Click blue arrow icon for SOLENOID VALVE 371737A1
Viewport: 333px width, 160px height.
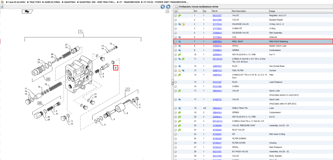[179, 24]
